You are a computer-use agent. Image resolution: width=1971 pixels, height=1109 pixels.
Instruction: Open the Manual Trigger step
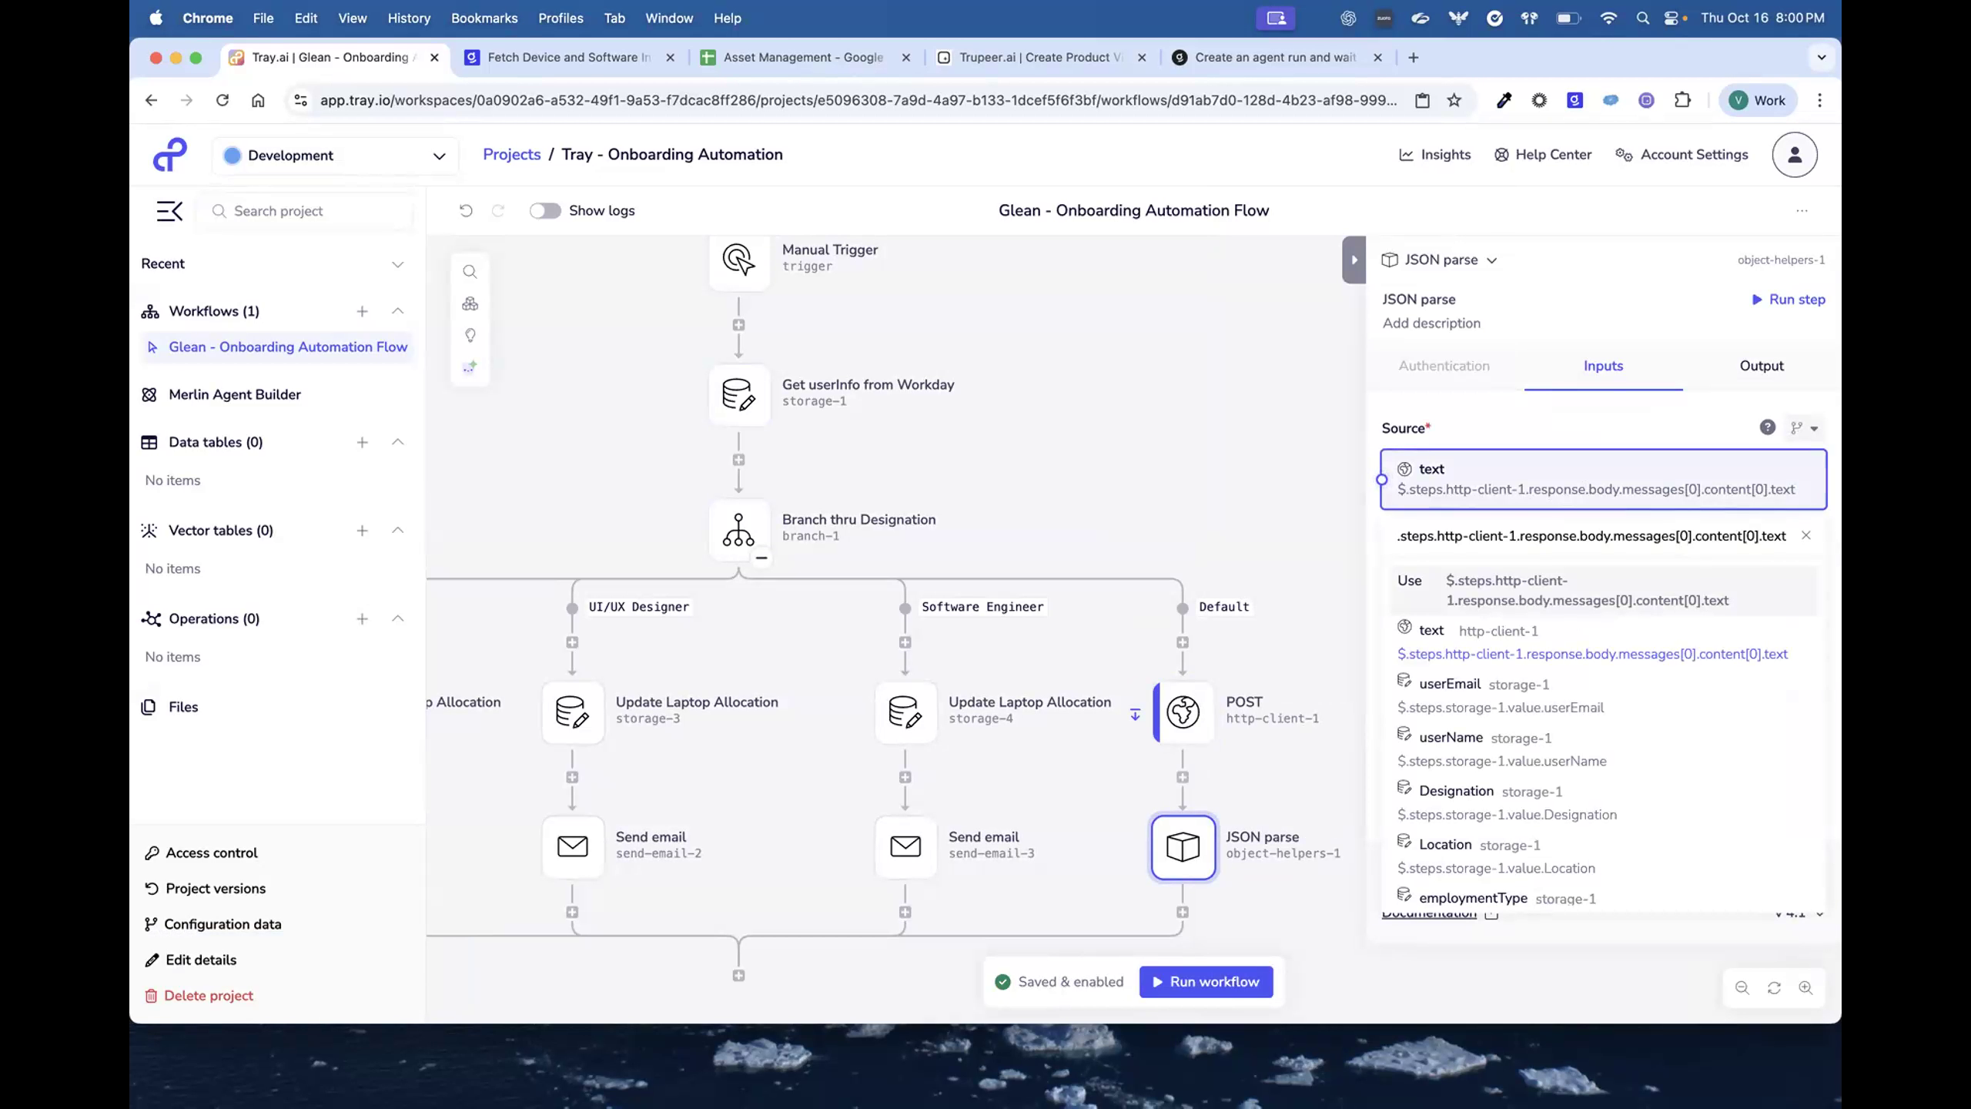click(x=738, y=261)
